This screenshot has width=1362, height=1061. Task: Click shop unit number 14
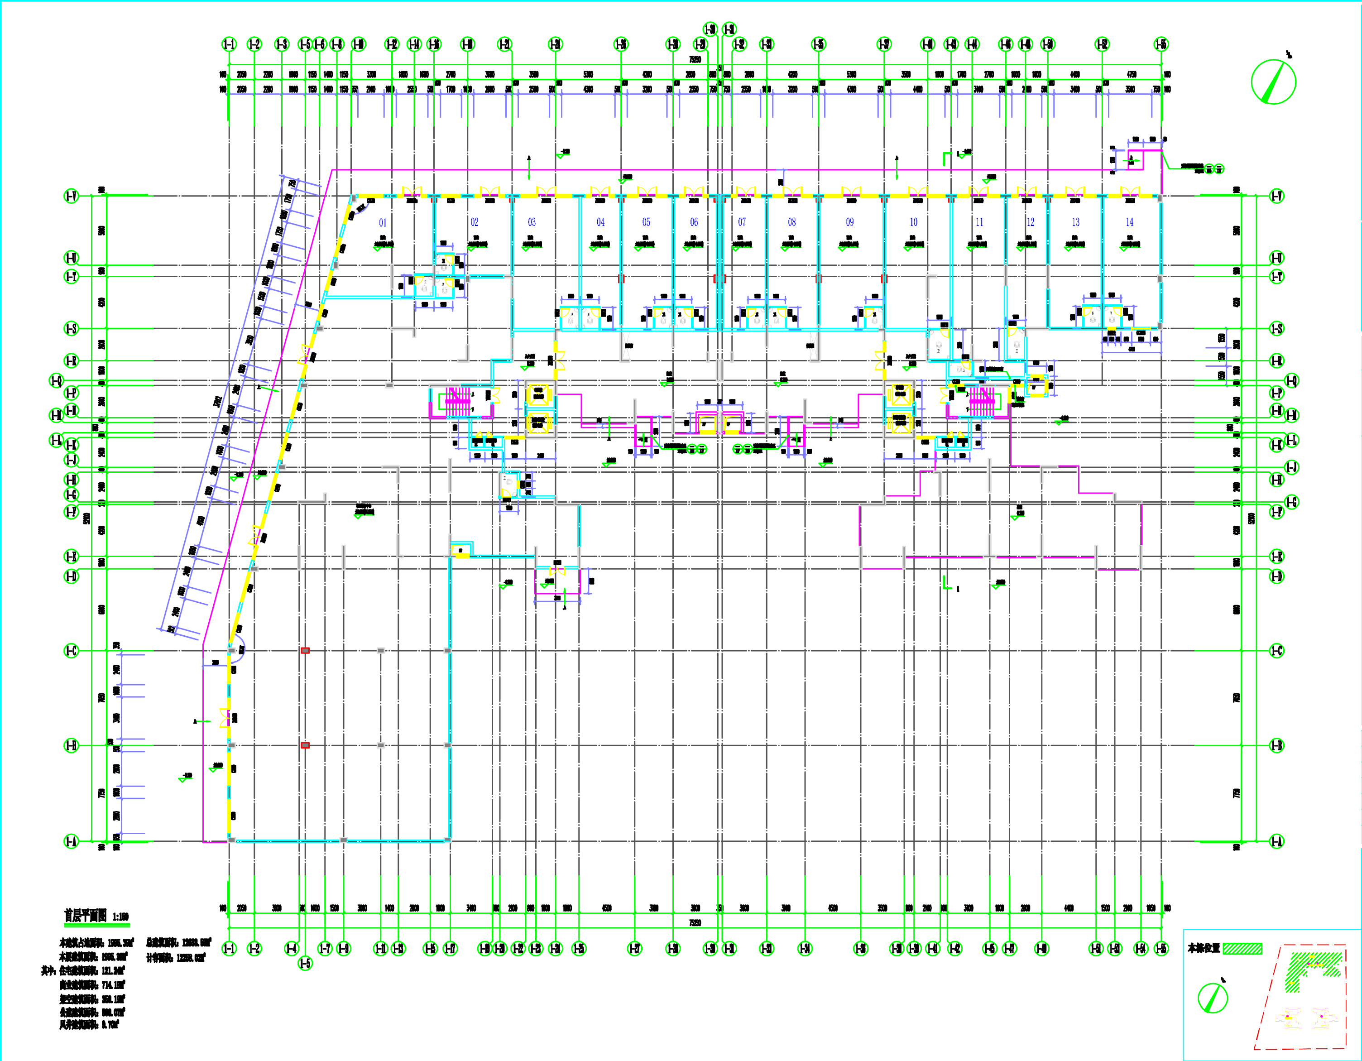click(x=1129, y=223)
